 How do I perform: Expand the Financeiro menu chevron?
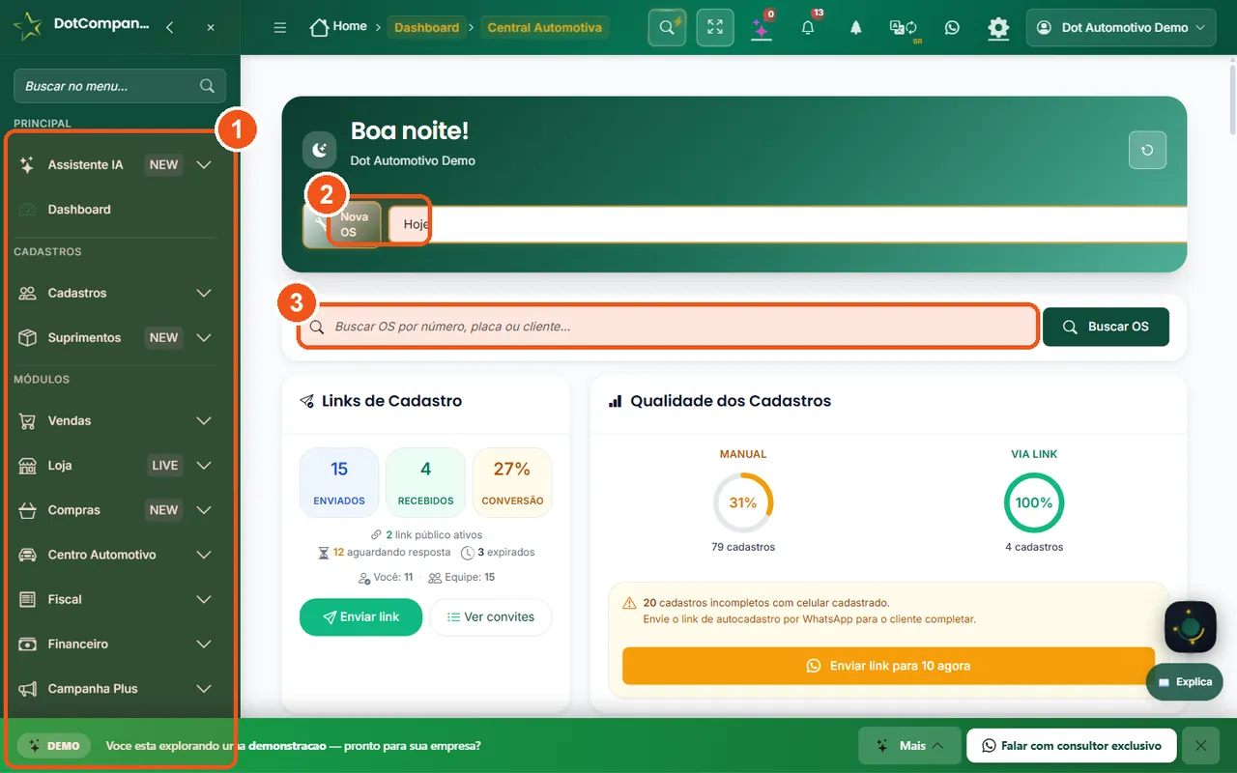[204, 644]
